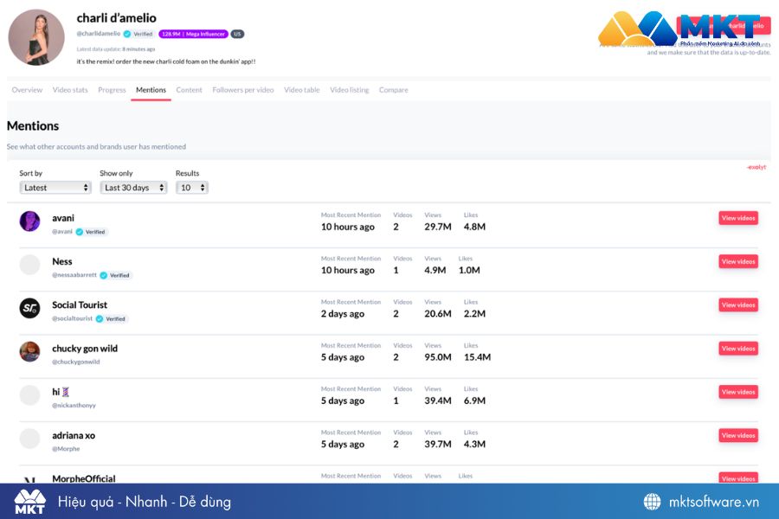Image resolution: width=779 pixels, height=519 pixels.
Task: Click chucky gon wild avatar
Action: coord(29,352)
